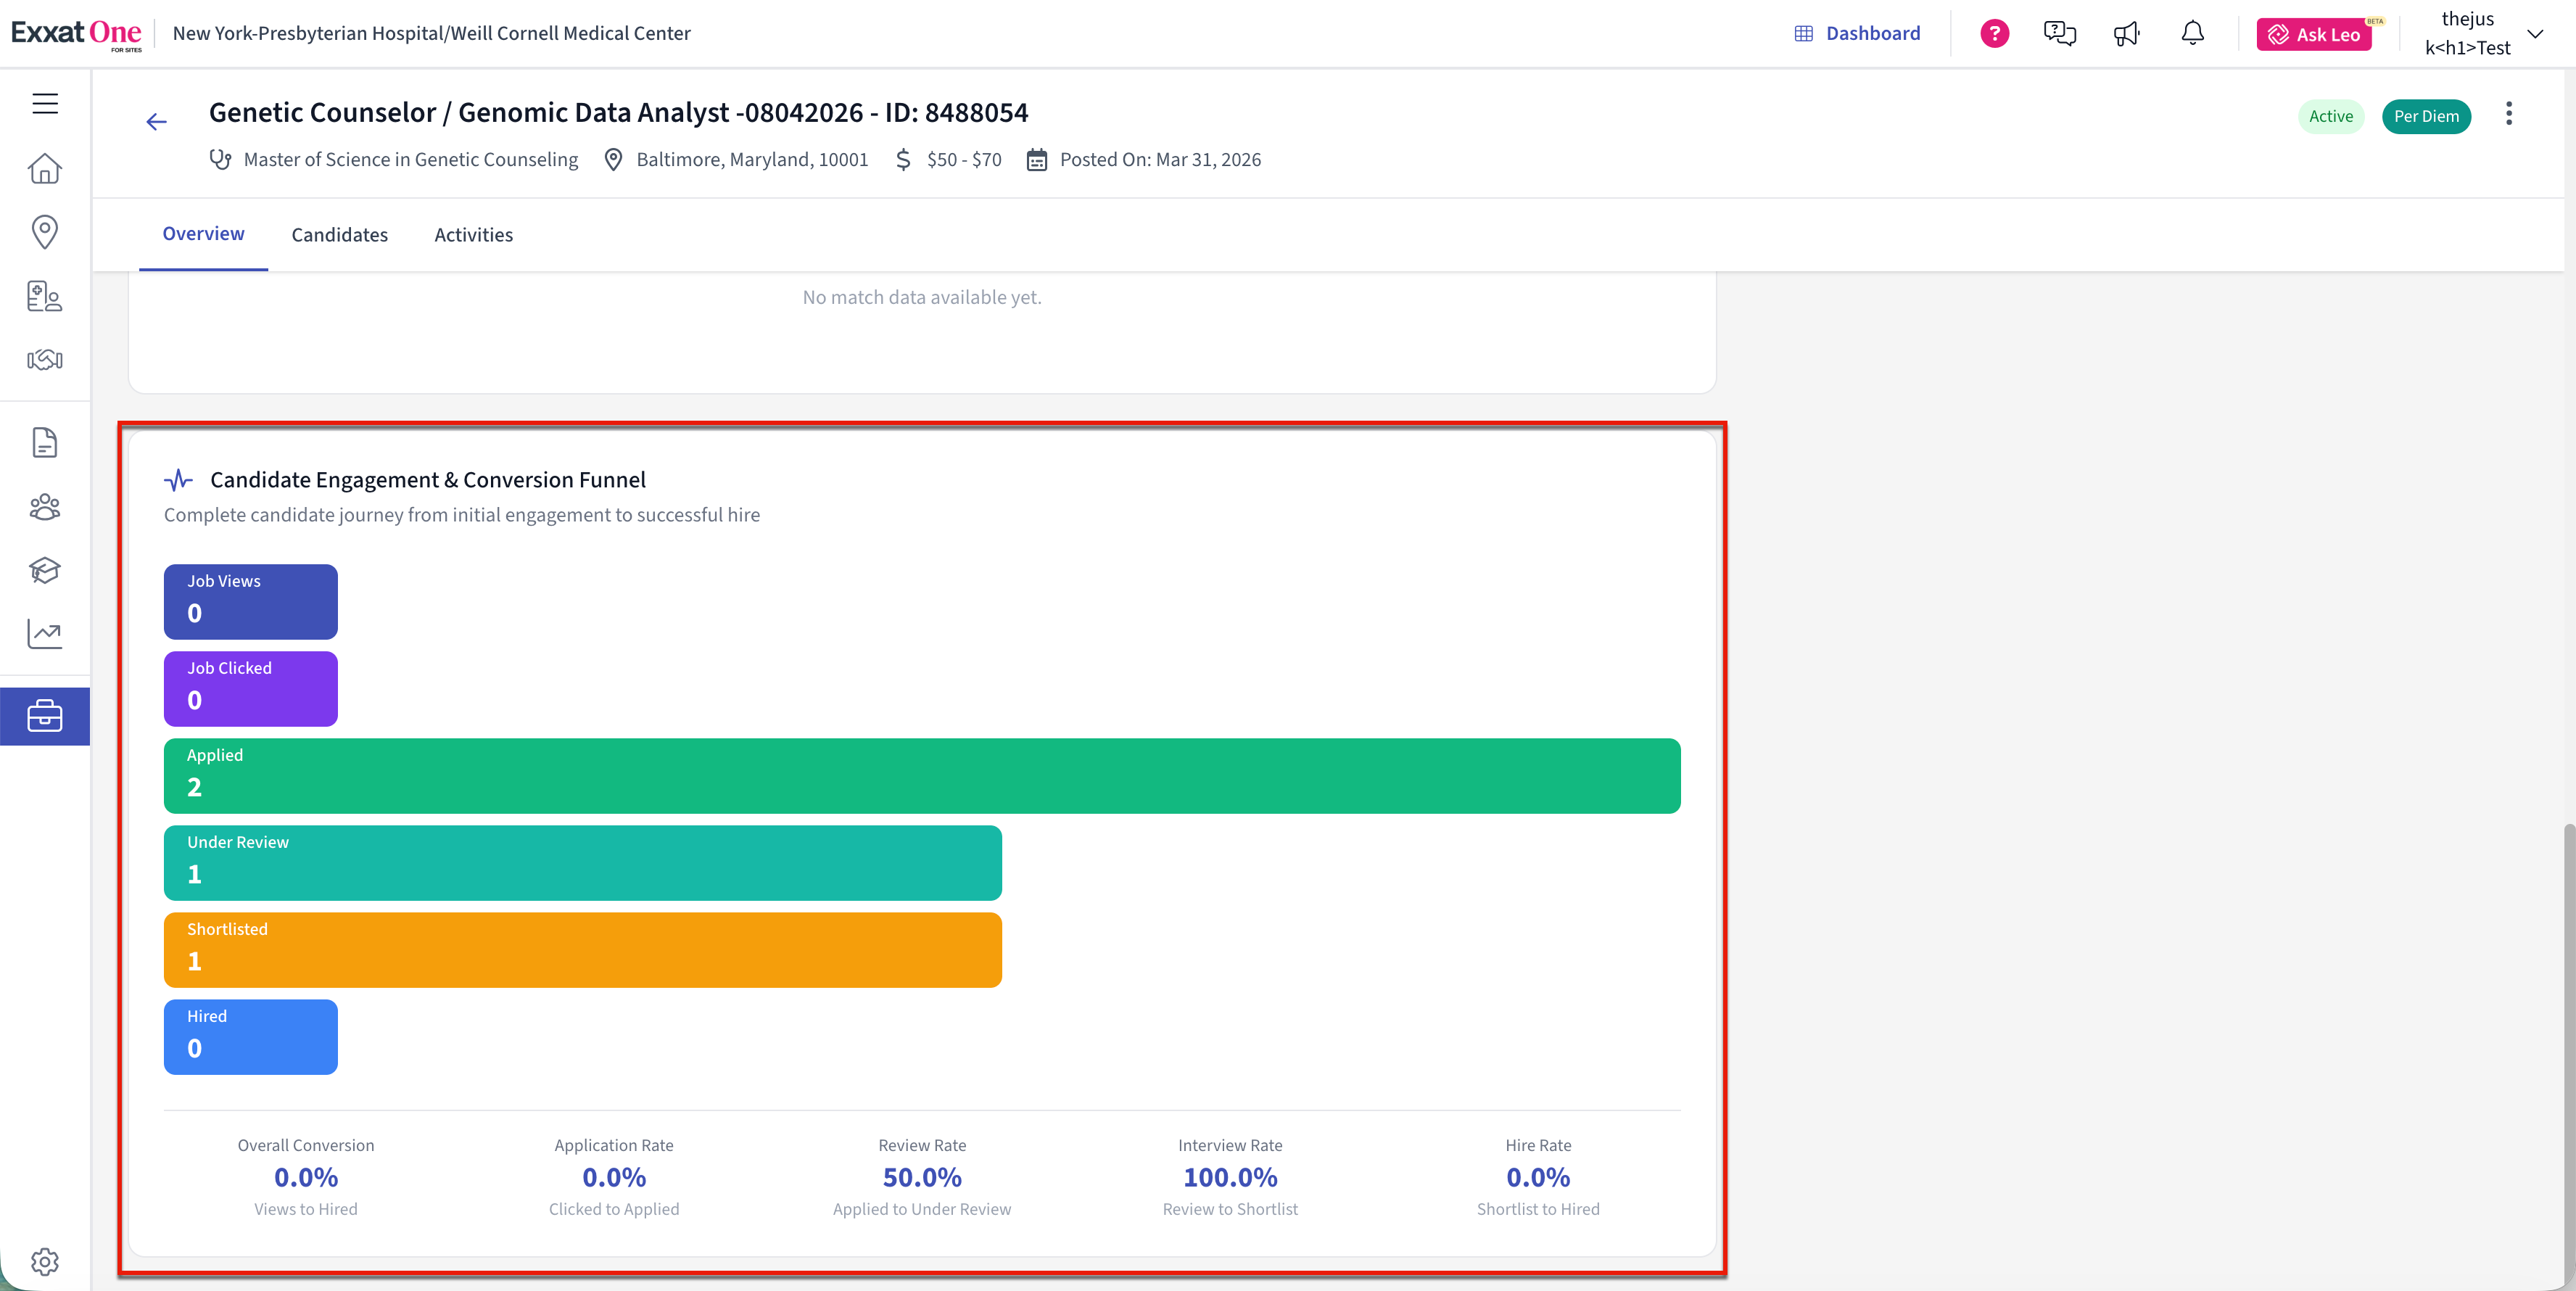This screenshot has width=2576, height=1291.
Task: Click the briefcase jobs sidebar icon
Action: point(45,716)
